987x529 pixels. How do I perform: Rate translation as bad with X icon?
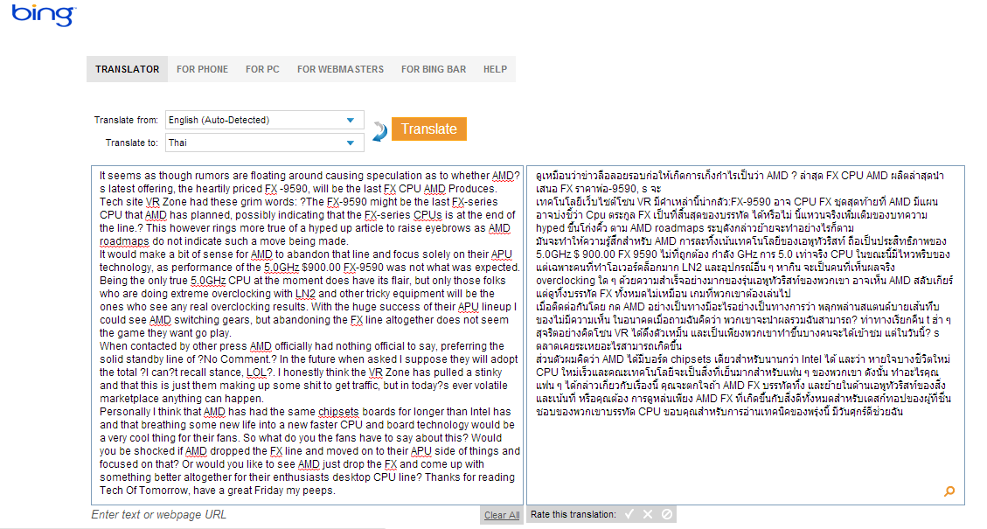648,514
